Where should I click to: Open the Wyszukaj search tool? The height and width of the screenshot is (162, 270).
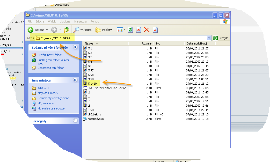pyautogui.click(x=83, y=30)
